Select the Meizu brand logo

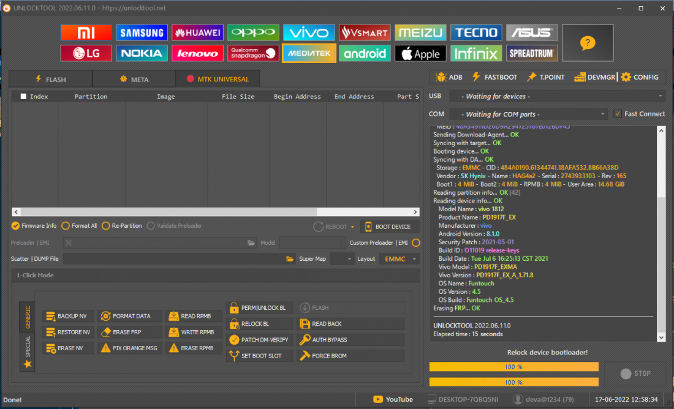tap(420, 32)
